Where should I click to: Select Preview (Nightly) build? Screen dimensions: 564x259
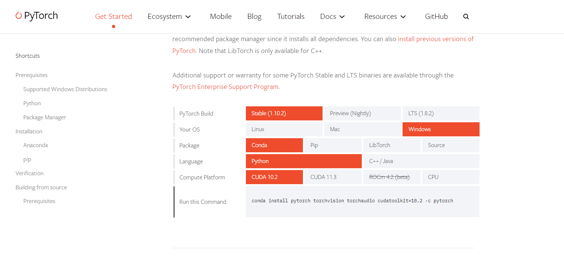tap(363, 113)
